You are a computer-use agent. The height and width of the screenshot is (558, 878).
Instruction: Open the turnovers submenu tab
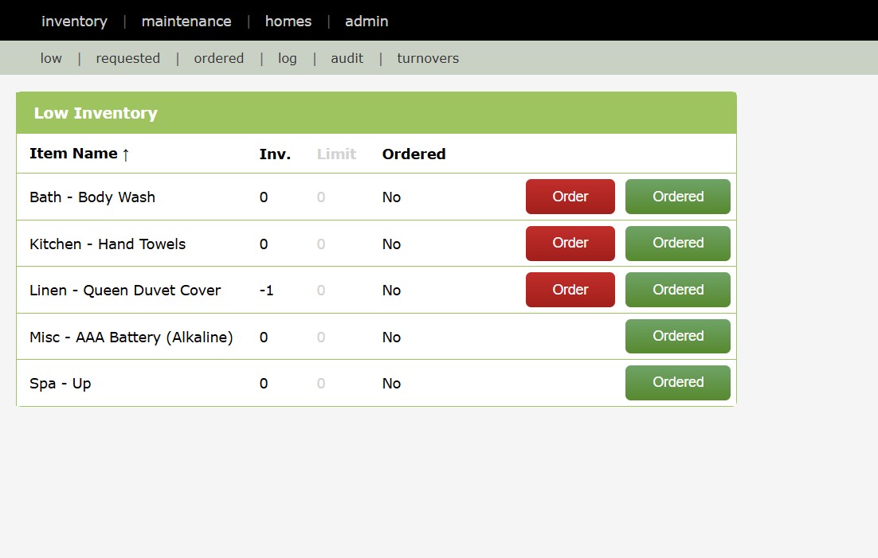[x=428, y=58]
